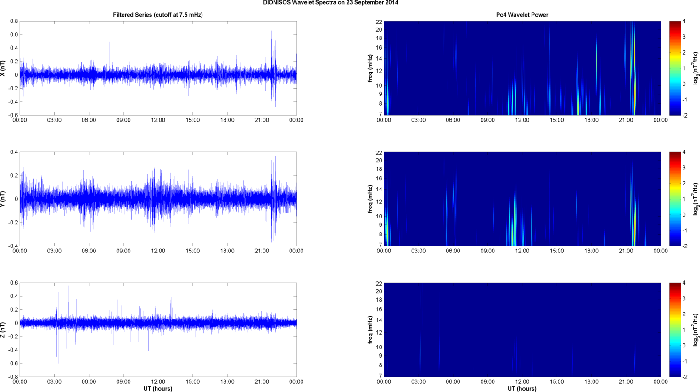Click the -0.6 tick on X plot axis
700x392 pixels.
(x=13, y=115)
